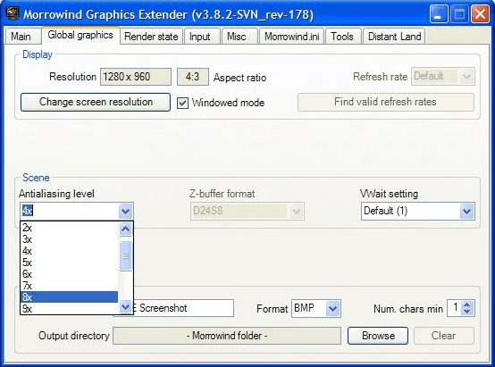The width and height of the screenshot is (495, 367).
Task: Choose 9x antialiasing level
Action: click(69, 309)
